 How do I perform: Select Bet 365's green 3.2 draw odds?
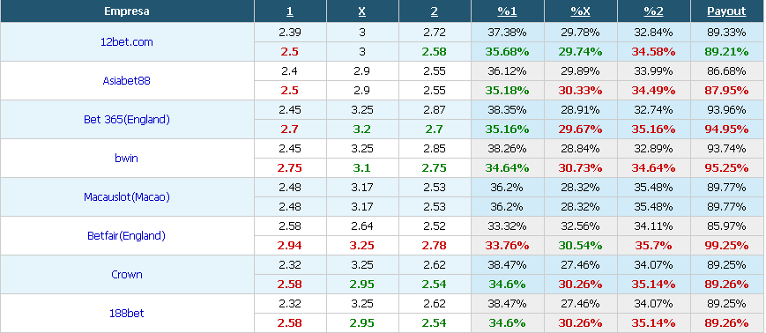(362, 129)
